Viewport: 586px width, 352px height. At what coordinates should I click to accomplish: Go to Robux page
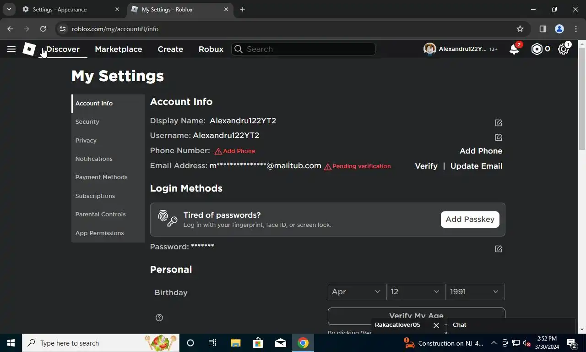[211, 49]
